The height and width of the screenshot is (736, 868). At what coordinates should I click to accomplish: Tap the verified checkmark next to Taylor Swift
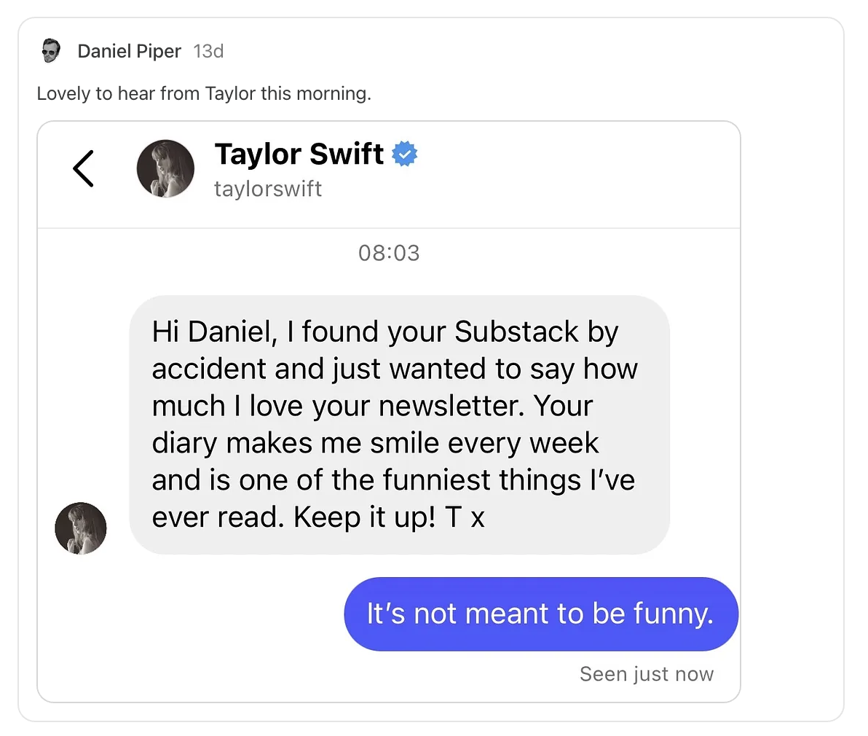(x=405, y=154)
